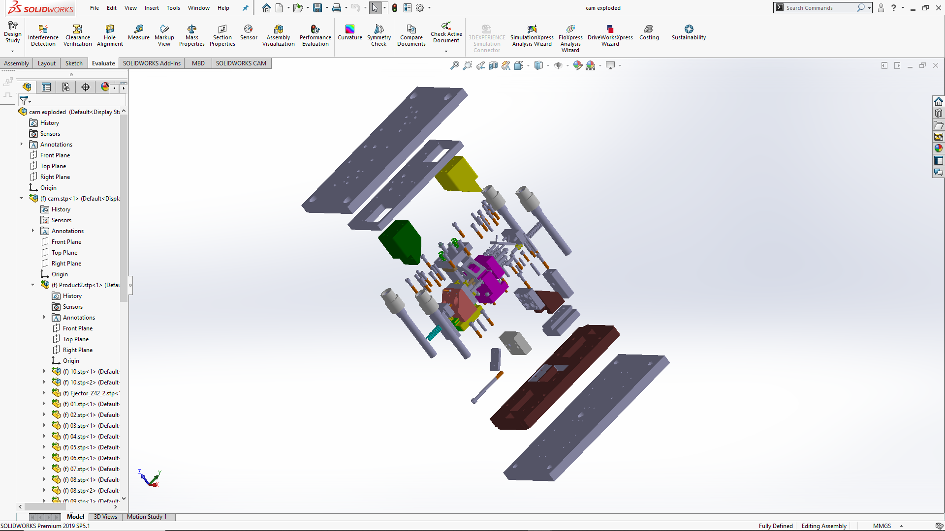Open the Tools menu

(x=173, y=8)
